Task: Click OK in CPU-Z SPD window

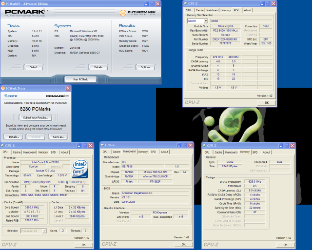Action: pos(267,103)
